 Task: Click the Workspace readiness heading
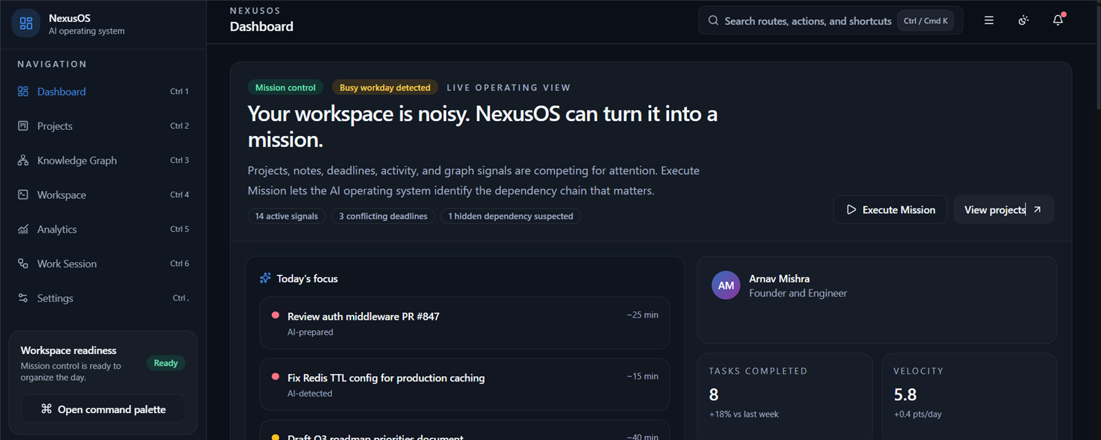coord(68,350)
